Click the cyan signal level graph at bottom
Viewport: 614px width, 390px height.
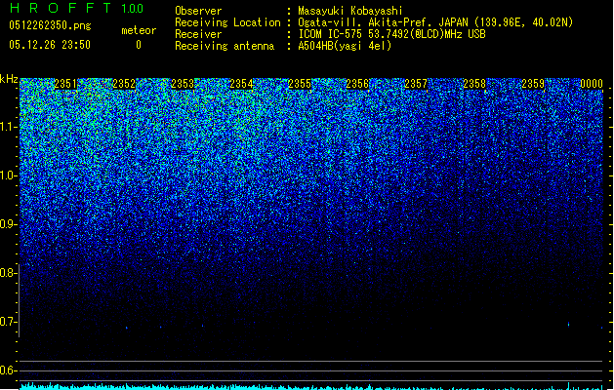(311, 386)
